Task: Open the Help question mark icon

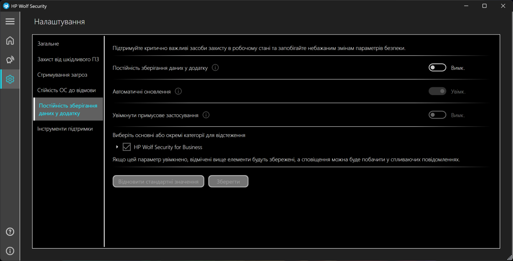Action: (x=10, y=232)
